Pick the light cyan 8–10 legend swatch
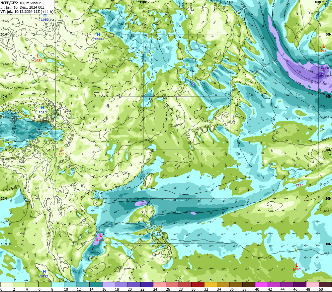Screen dimensions: 332x292 [x=57, y=284]
